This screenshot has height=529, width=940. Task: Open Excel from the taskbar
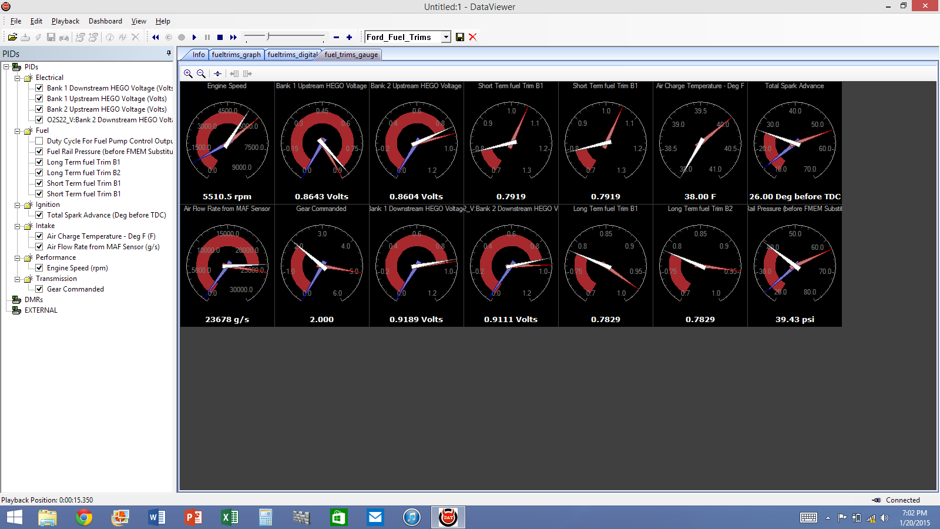(x=230, y=517)
